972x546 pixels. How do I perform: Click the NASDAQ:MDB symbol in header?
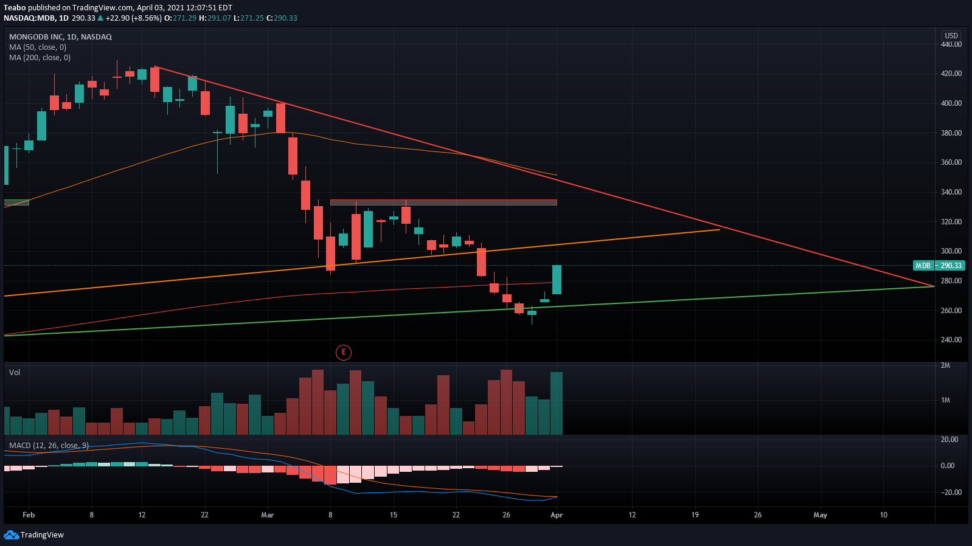[x=29, y=18]
